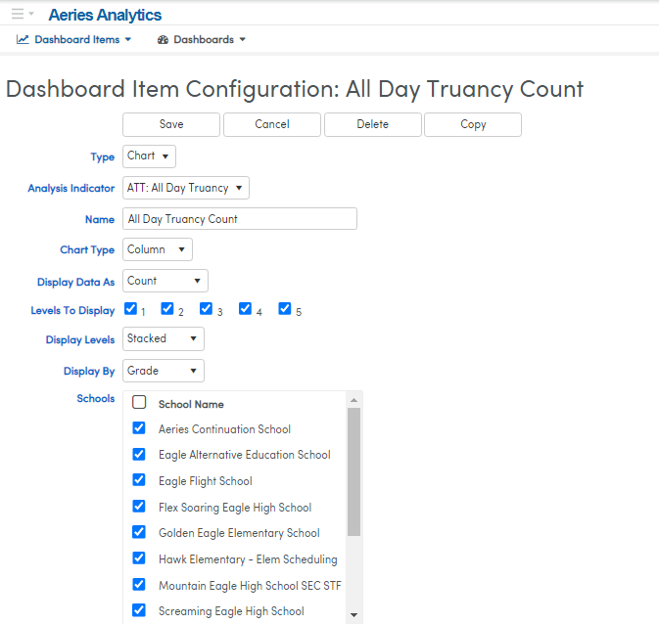Click the Aeries Continuation School name text
This screenshot has width=659, height=624.
[224, 429]
